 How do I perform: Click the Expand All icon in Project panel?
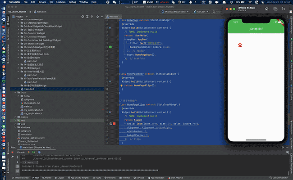pos(87,17)
